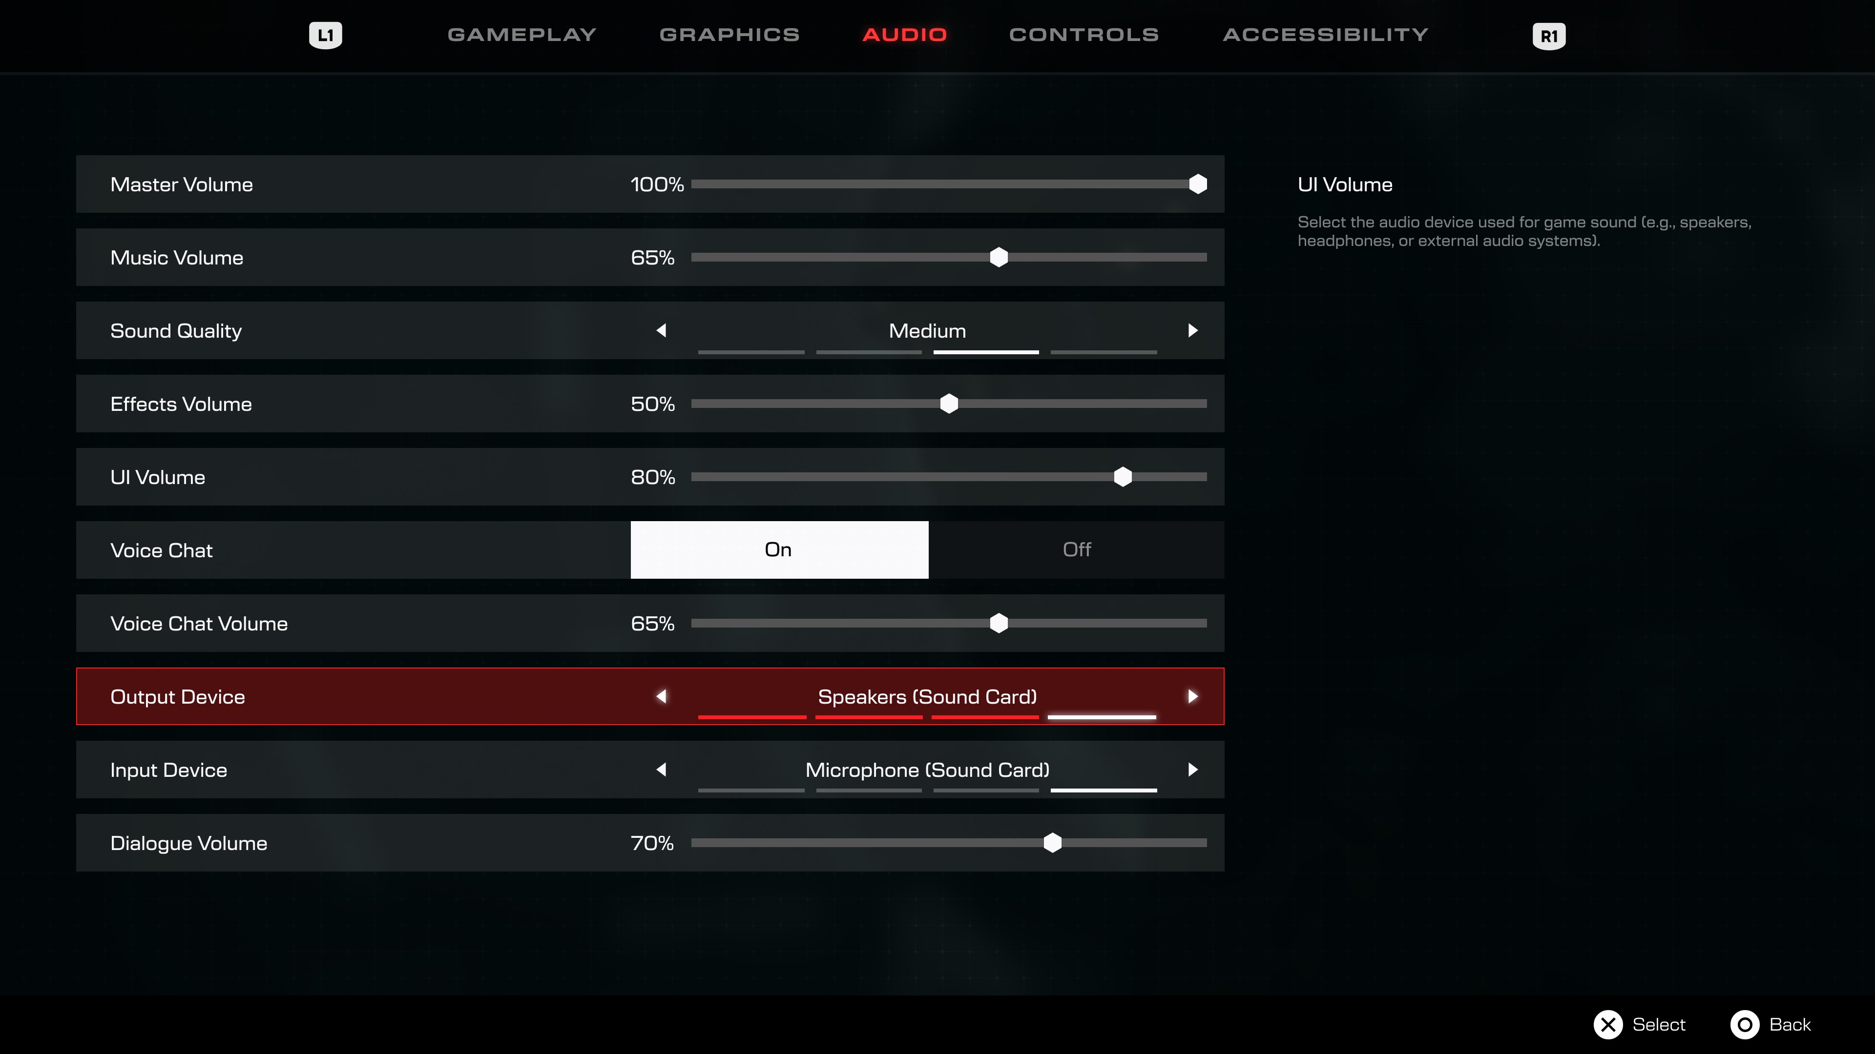The image size is (1875, 1054).
Task: Click the Input Device left arrow
Action: (661, 770)
